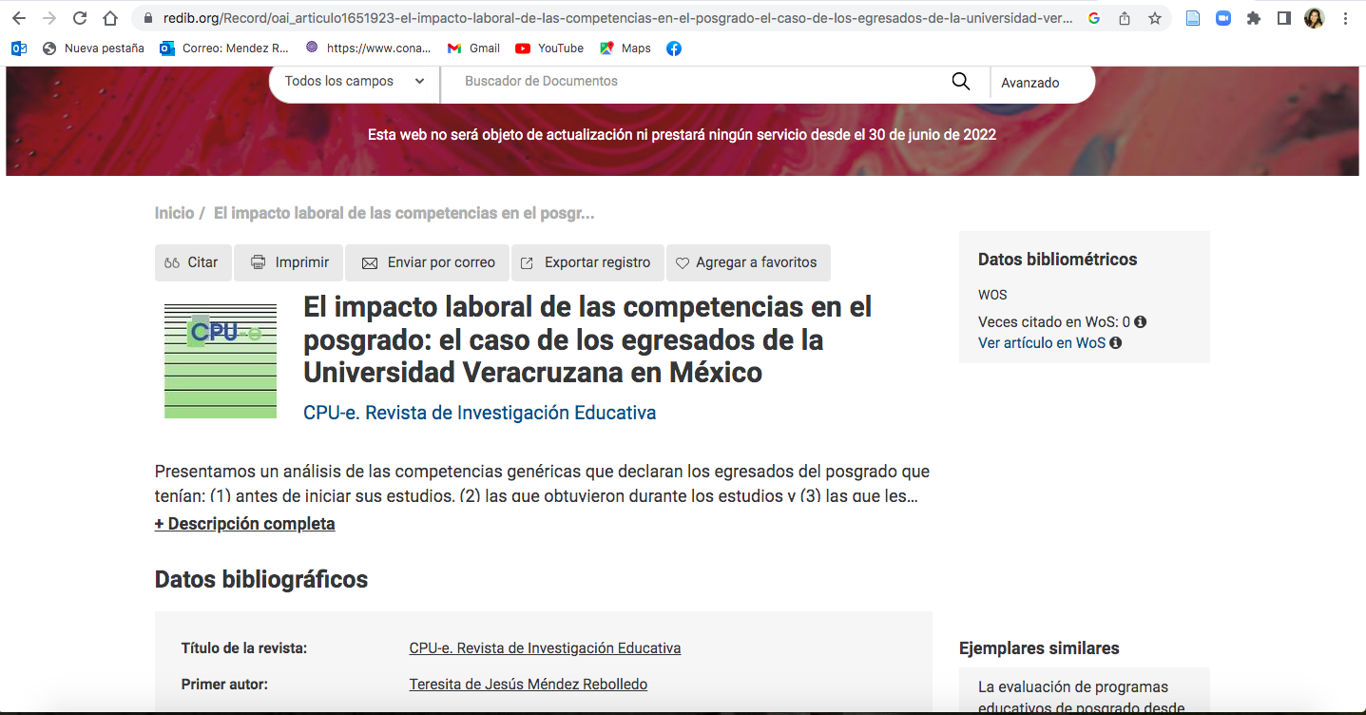1366x715 pixels.
Task: Bookmark this page with the star icon
Action: point(1155,18)
